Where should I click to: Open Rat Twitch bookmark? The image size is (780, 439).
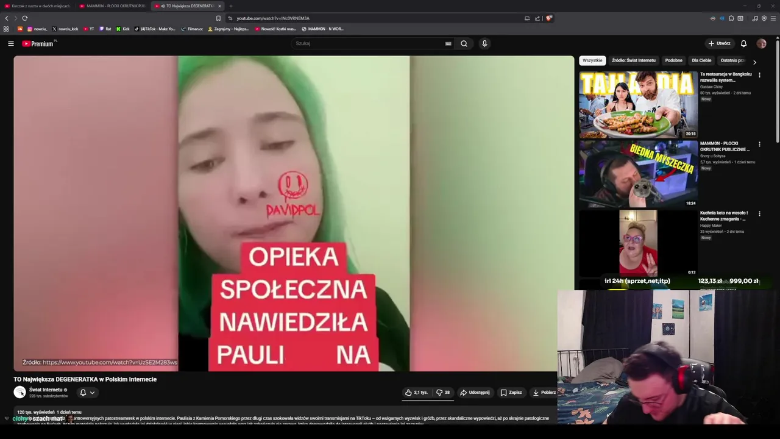(x=105, y=29)
